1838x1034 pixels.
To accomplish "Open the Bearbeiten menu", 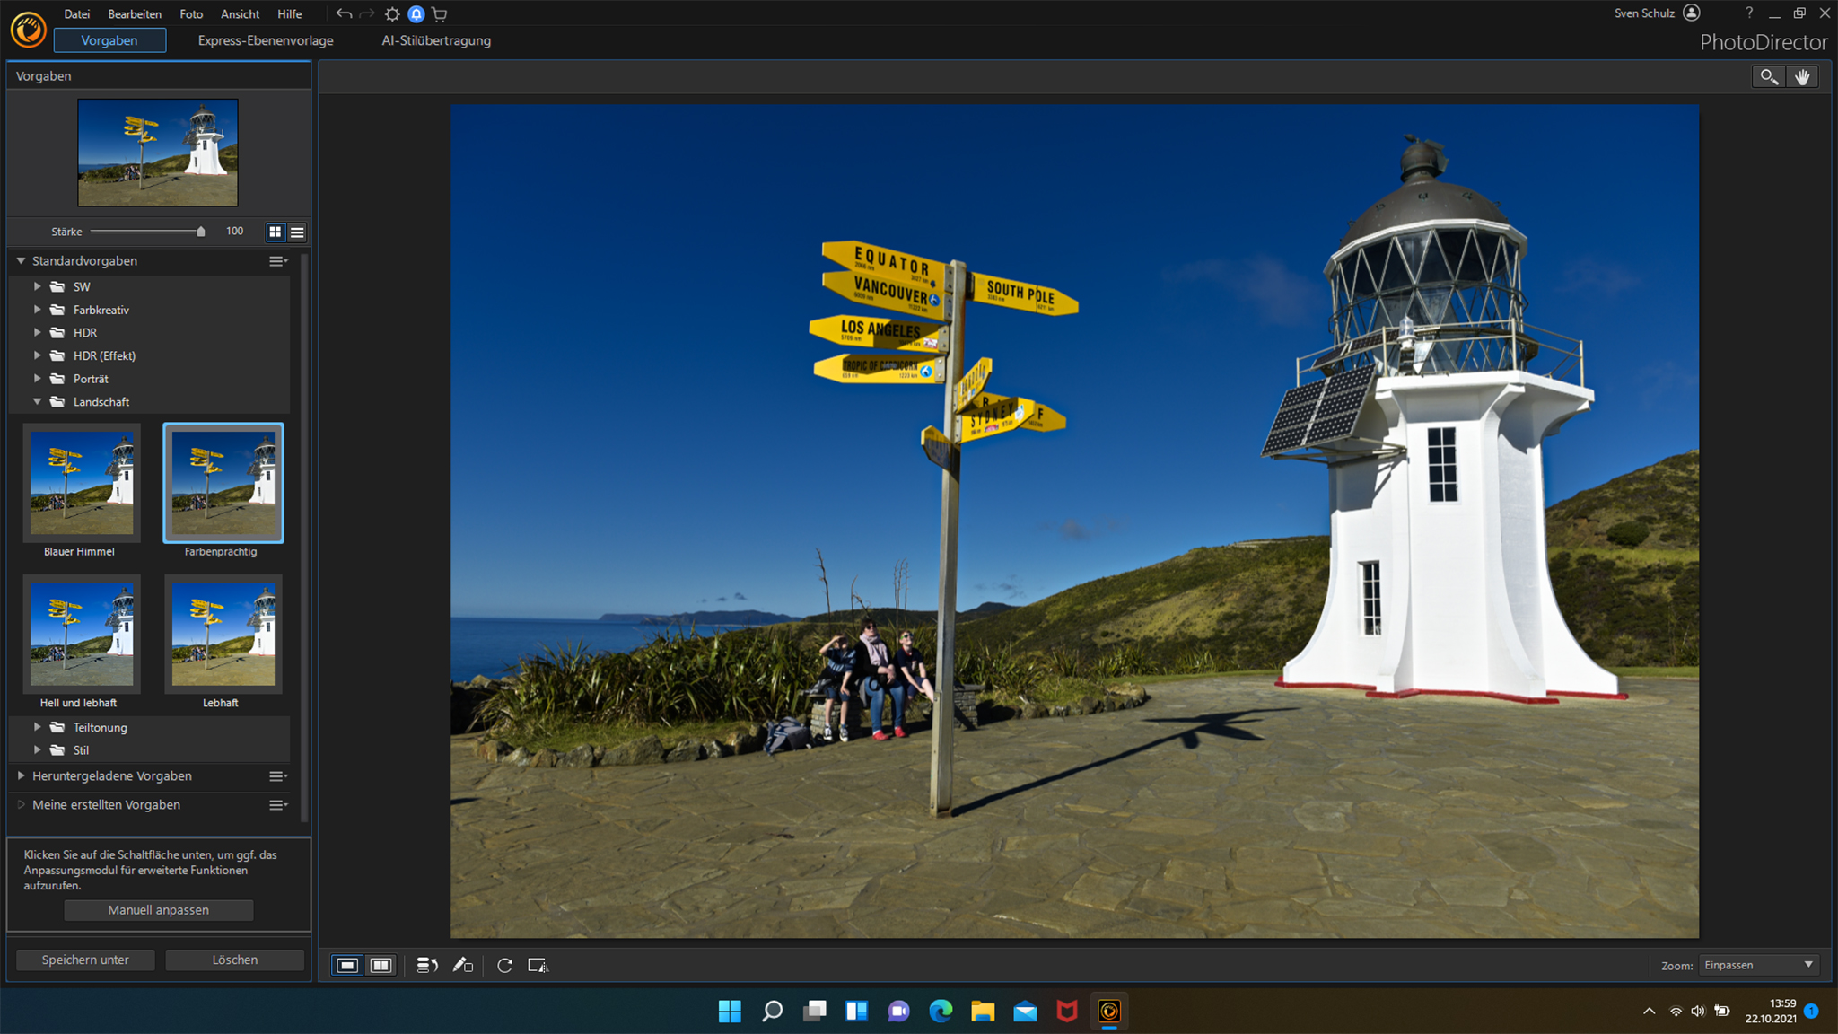I will tap(135, 13).
